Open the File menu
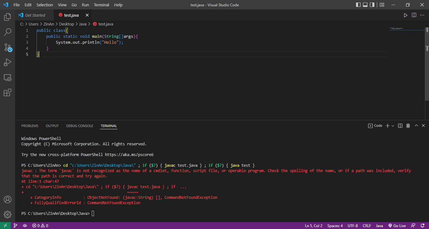The height and width of the screenshot is (229, 429). tap(17, 5)
